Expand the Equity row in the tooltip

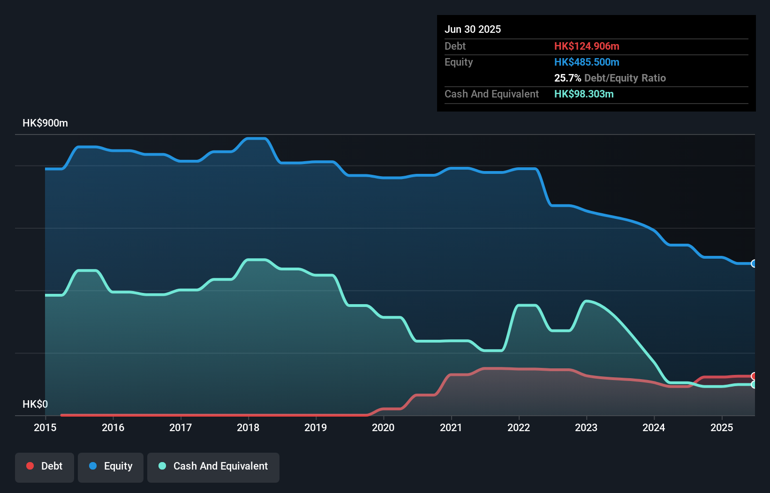[458, 62]
